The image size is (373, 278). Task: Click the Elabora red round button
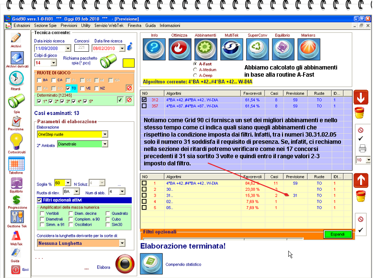[x=124, y=264]
